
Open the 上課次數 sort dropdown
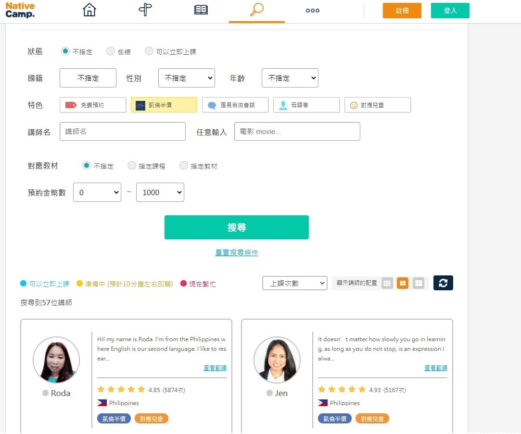click(294, 283)
